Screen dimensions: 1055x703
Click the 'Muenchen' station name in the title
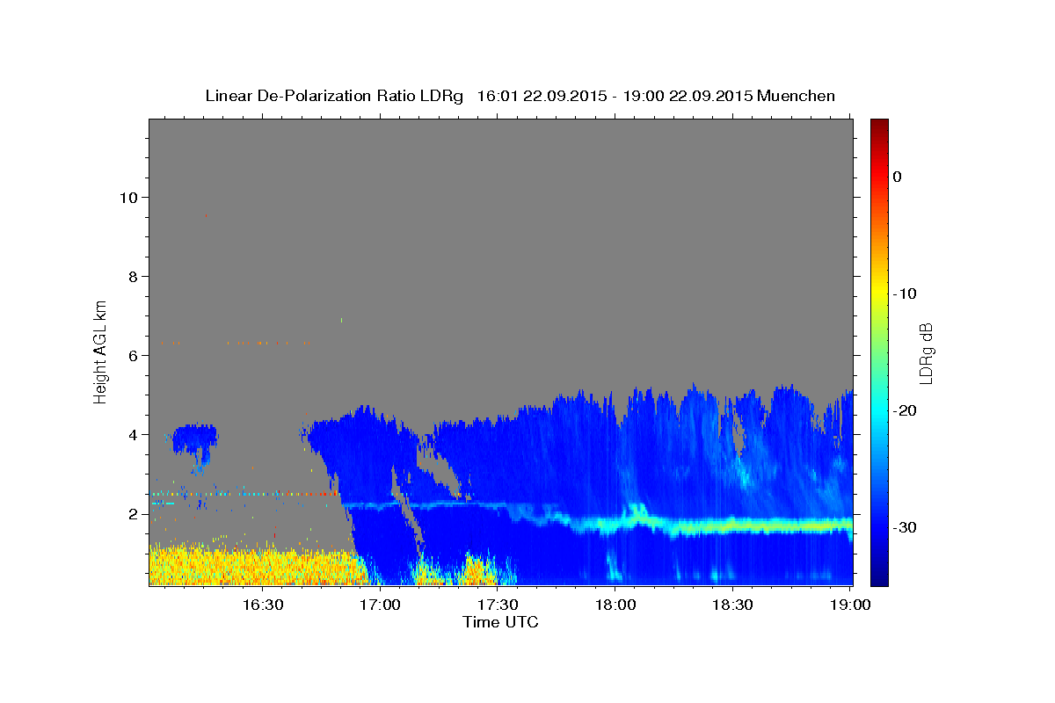coord(797,96)
